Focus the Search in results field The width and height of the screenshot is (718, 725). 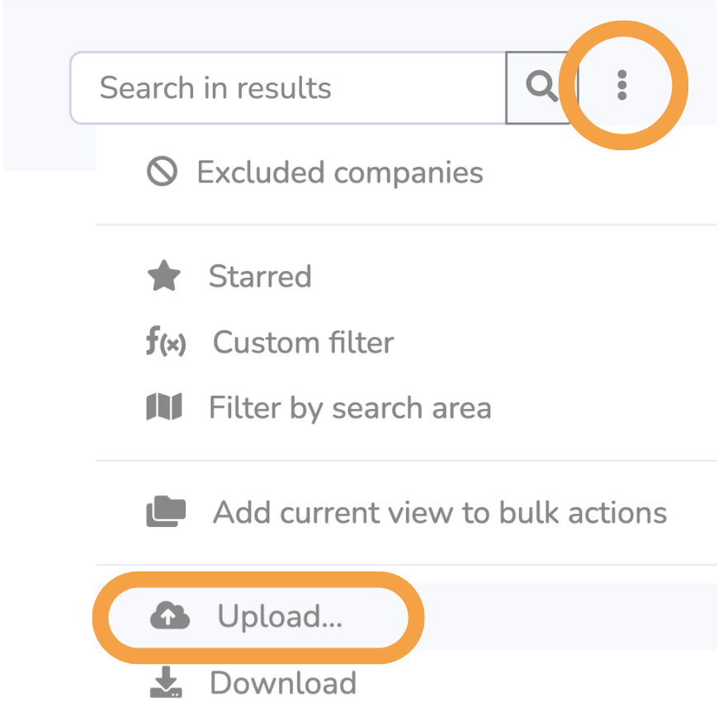[288, 88]
